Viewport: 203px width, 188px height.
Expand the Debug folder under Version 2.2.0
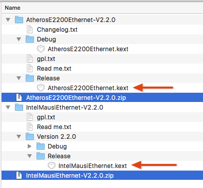pos(30,147)
